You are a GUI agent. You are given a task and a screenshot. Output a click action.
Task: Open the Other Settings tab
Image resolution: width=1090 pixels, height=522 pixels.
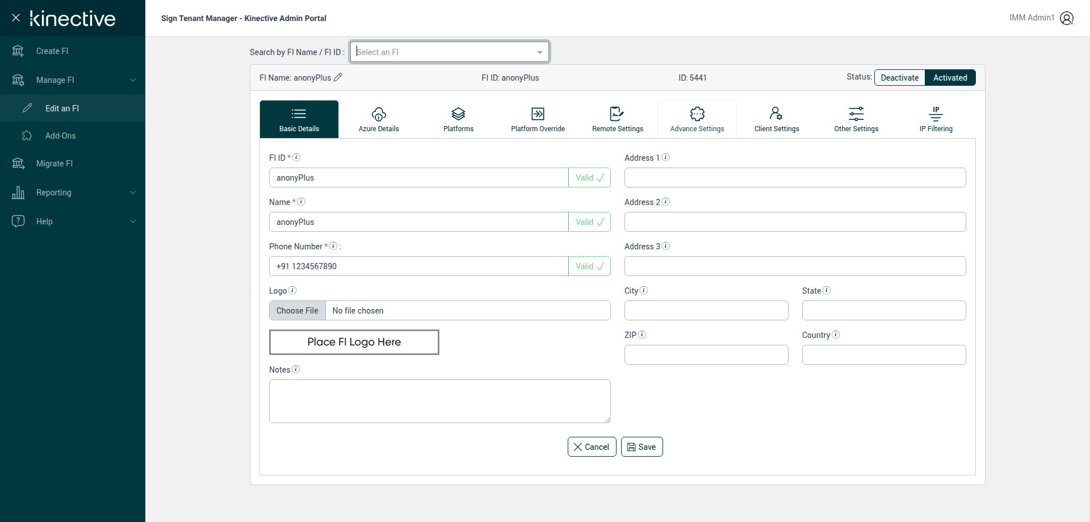click(856, 119)
